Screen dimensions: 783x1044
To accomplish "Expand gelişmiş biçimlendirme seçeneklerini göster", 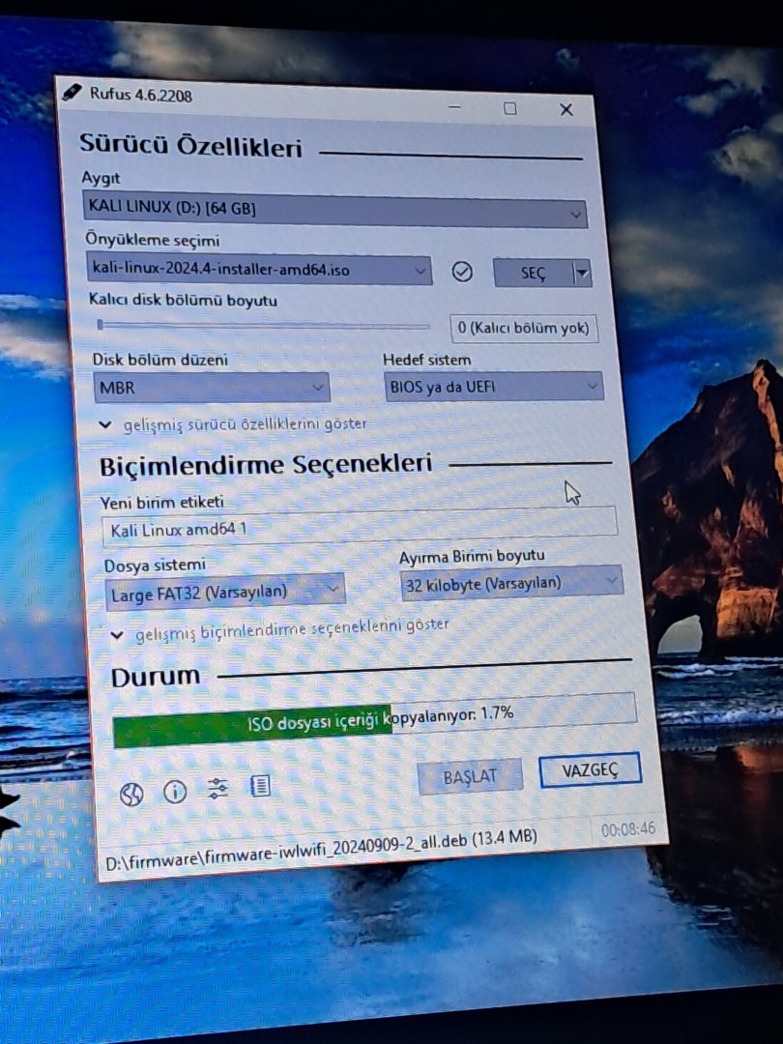I will pyautogui.click(x=280, y=630).
